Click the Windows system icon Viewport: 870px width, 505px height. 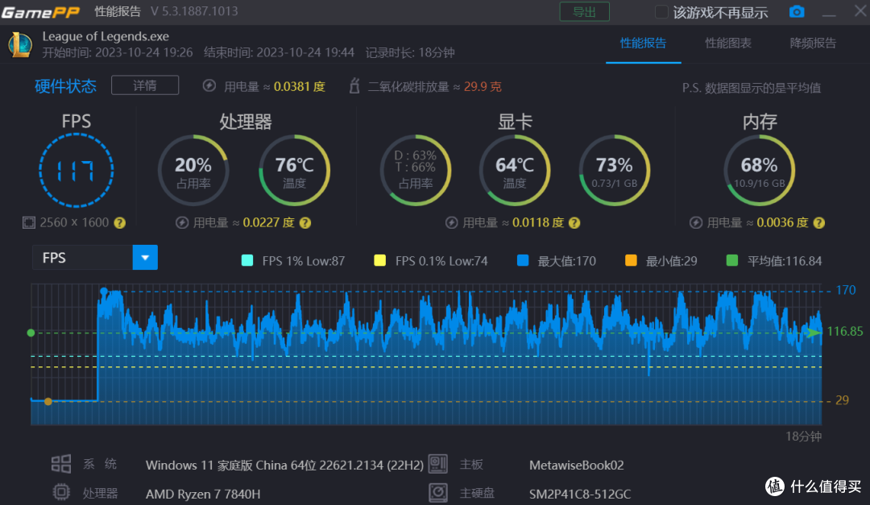click(61, 464)
